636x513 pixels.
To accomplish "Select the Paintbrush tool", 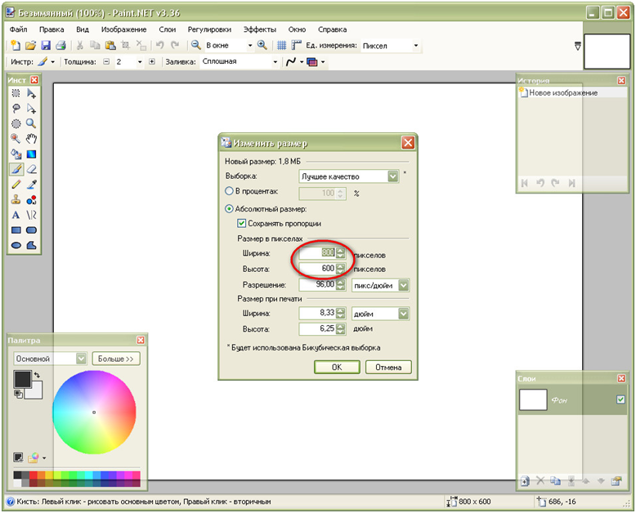I will 16,169.
